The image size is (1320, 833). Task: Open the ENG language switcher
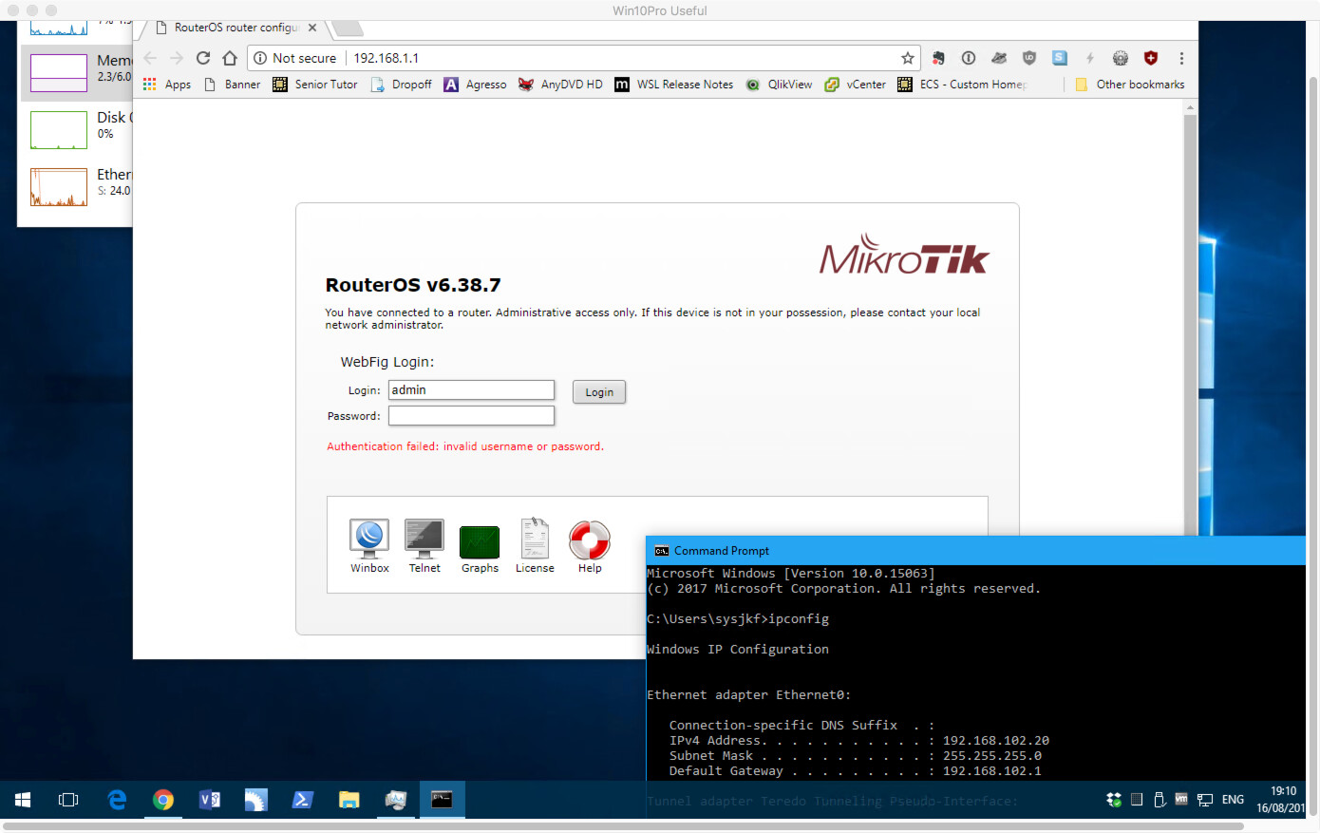pos(1232,800)
